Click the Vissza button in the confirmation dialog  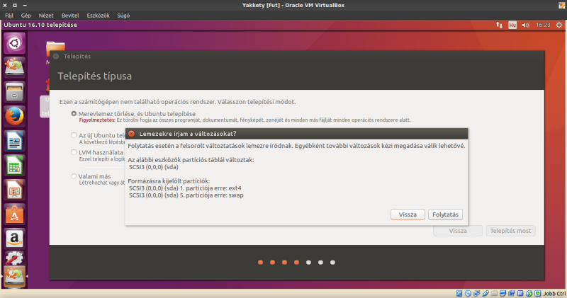click(x=408, y=214)
